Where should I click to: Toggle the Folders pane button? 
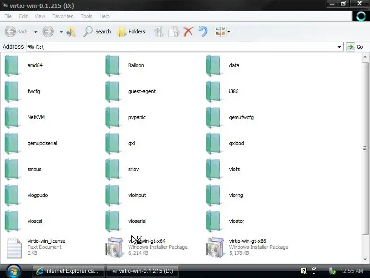click(x=131, y=32)
